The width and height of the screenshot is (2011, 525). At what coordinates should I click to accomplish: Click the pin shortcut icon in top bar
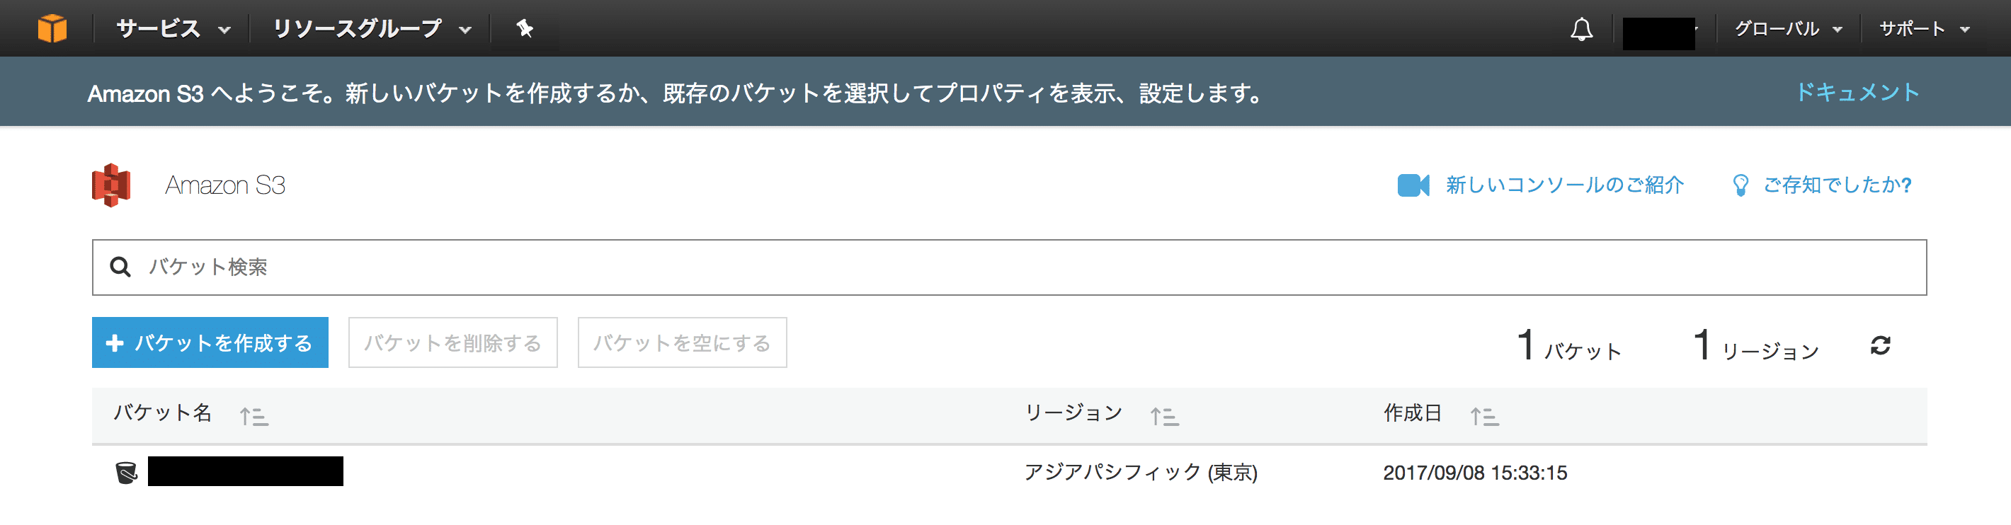(525, 29)
